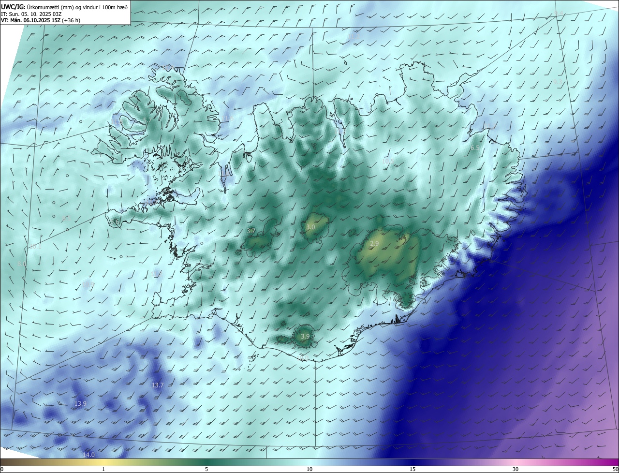Click the '2.9' value on the large glacier
Viewport: 619px width, 473px height.
[x=374, y=243]
